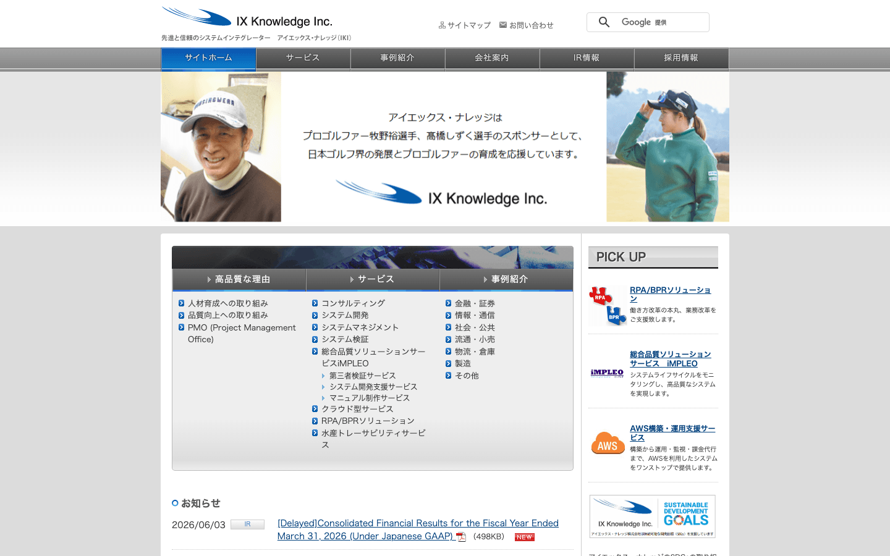Open the IR情報 navigation tab
Screen dimensions: 890x556
(587, 58)
